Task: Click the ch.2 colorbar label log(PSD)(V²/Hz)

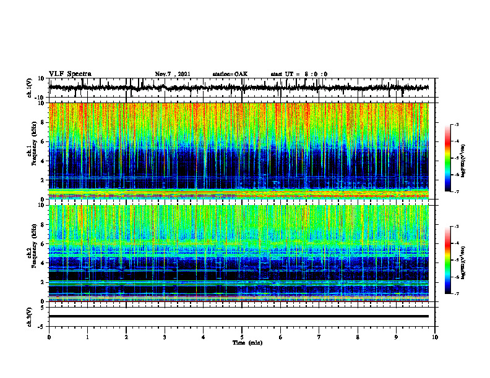Action: pos(463,262)
